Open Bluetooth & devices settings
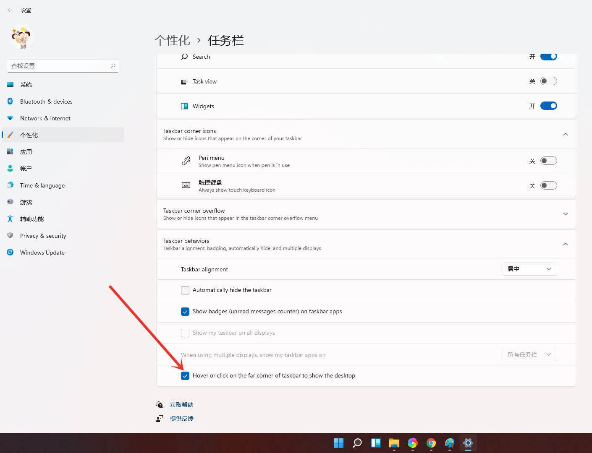This screenshot has height=453, width=592. point(46,101)
